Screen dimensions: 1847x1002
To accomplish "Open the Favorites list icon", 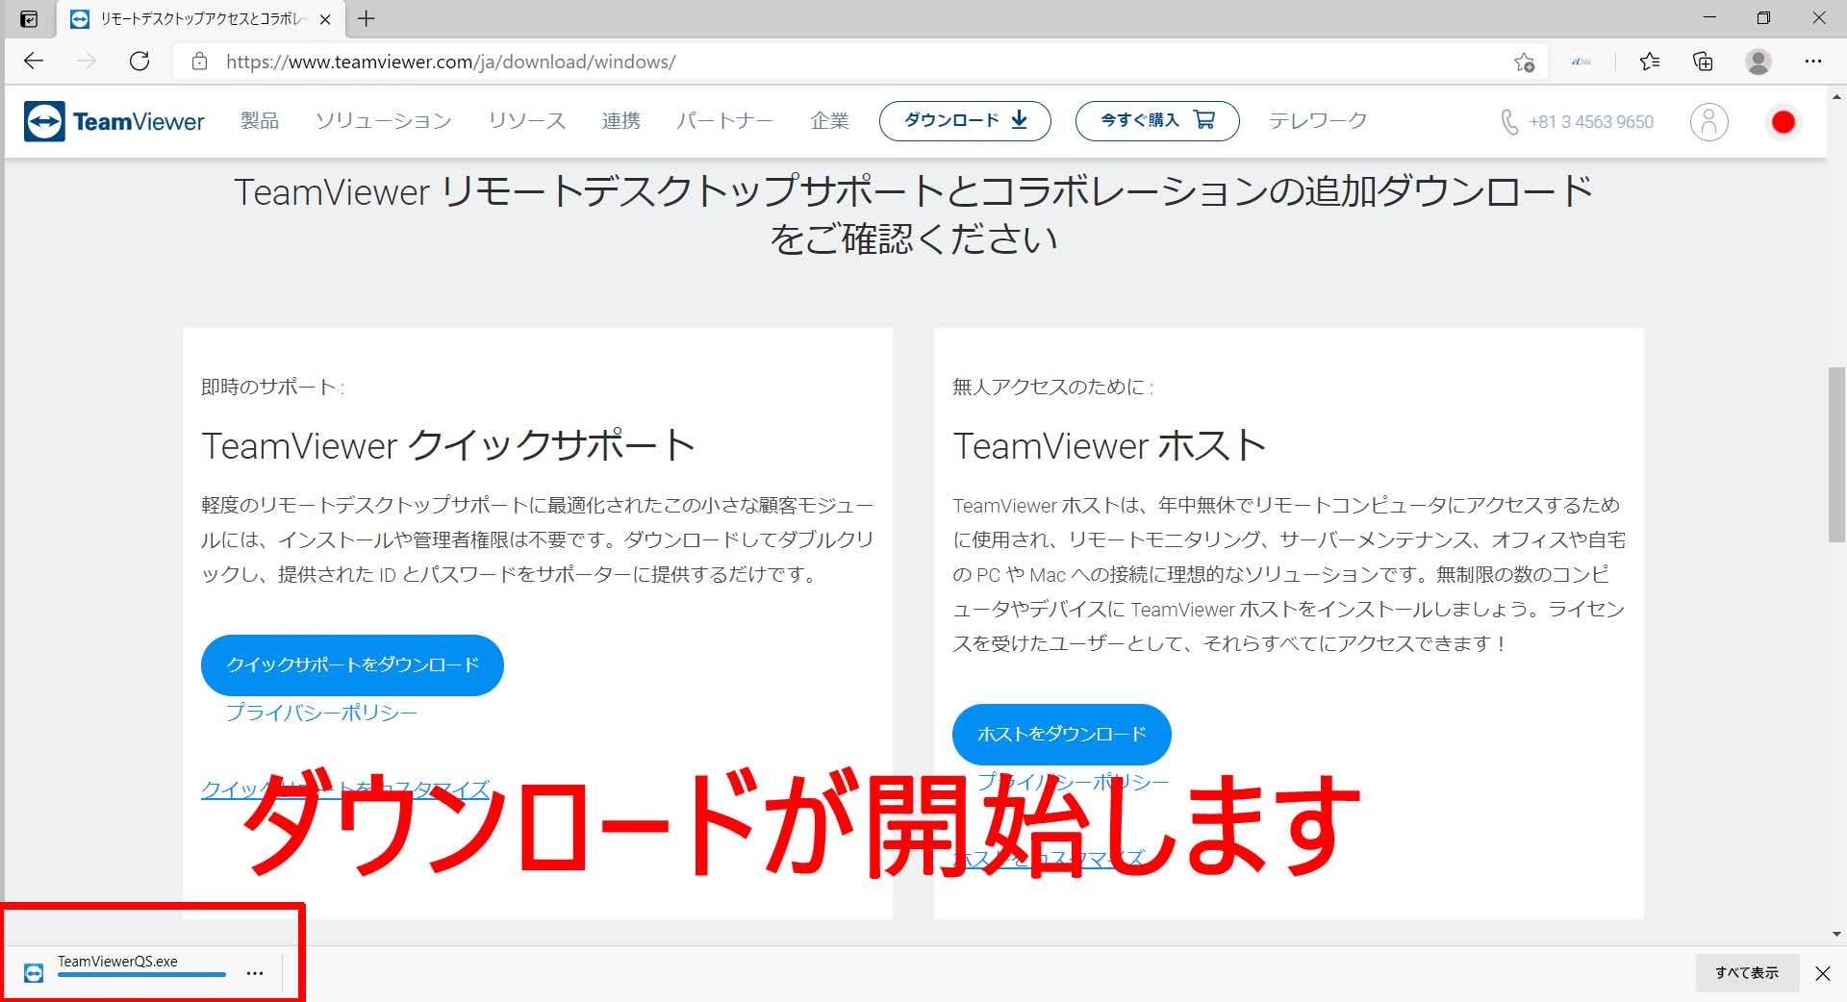I will pyautogui.click(x=1650, y=62).
